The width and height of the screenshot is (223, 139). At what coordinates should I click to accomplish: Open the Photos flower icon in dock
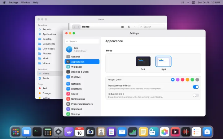pos(164,132)
